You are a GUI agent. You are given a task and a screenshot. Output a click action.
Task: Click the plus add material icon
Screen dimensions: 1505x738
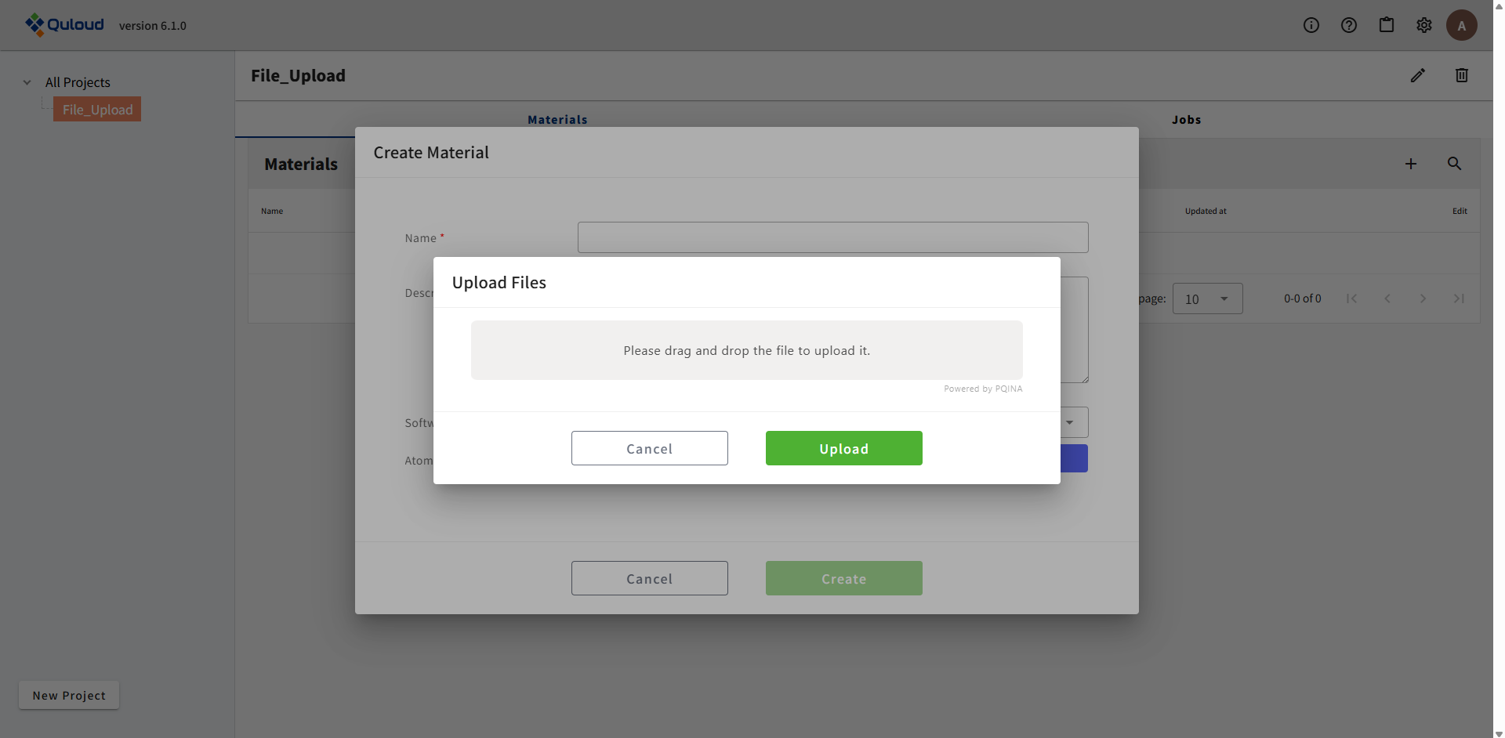[1411, 164]
